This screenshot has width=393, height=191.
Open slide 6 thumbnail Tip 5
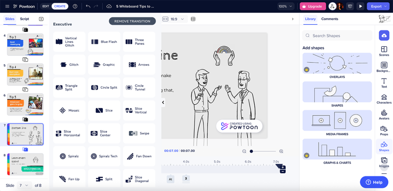pos(25,104)
